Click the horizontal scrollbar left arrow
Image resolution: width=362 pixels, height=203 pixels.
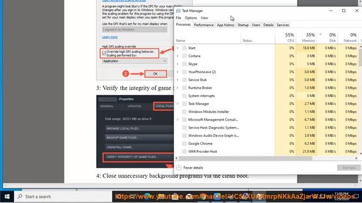point(177,158)
